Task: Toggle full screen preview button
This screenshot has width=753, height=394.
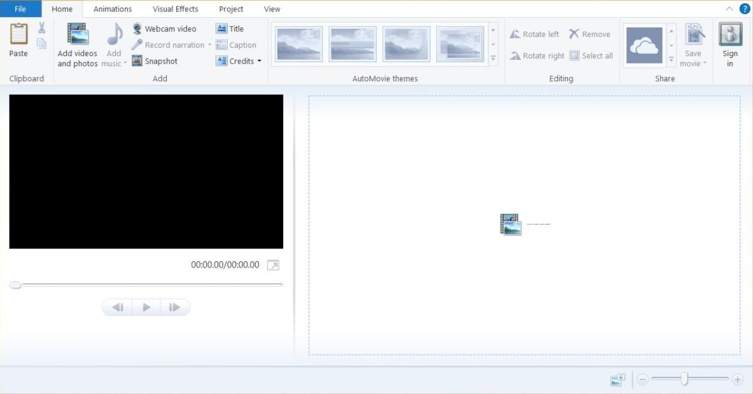Action: click(x=273, y=265)
